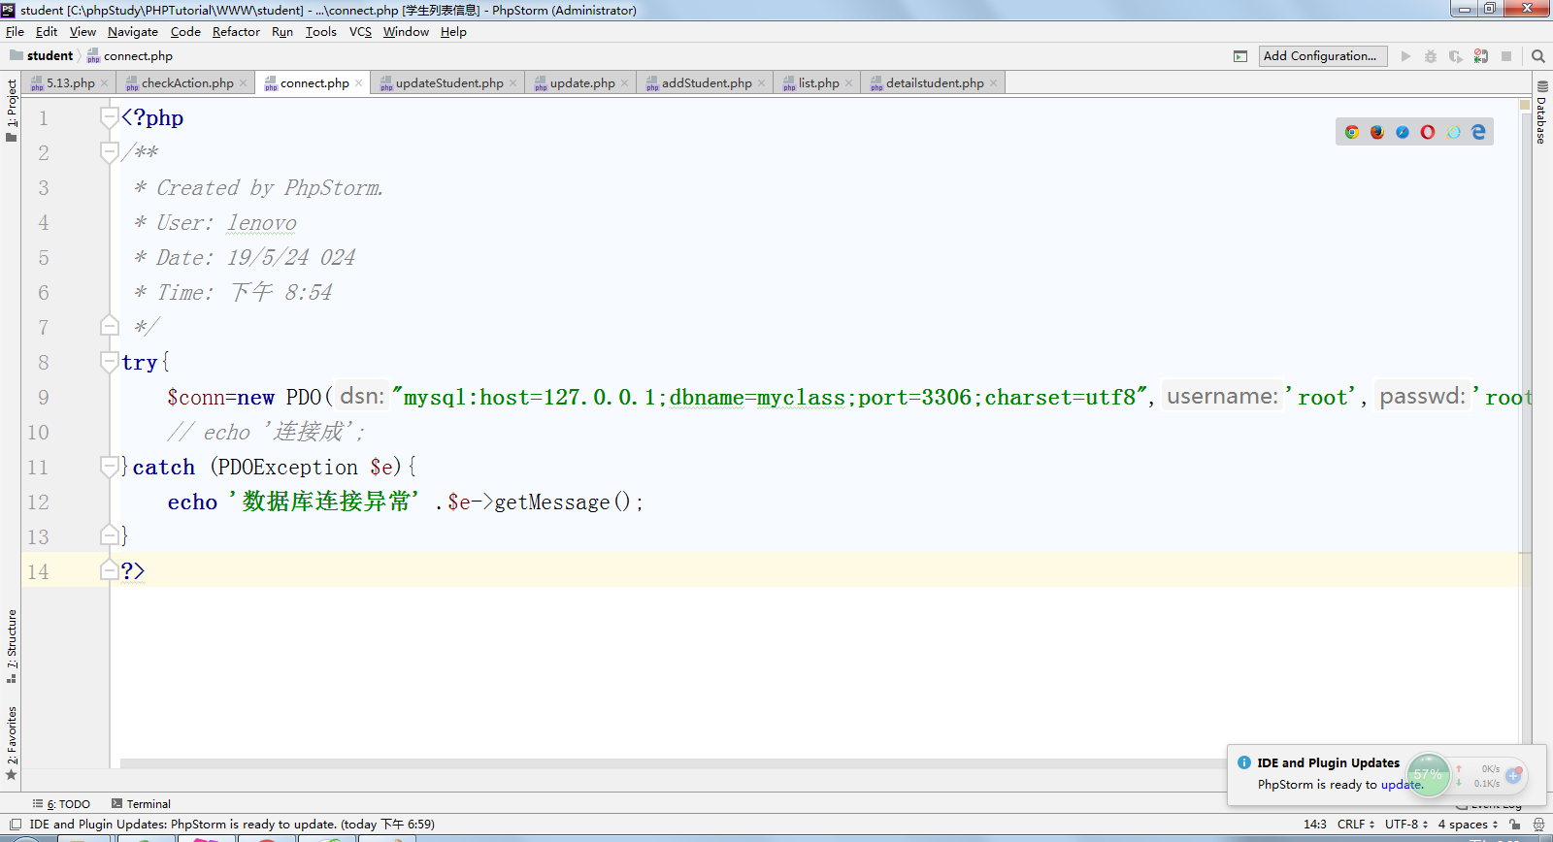Viewport: 1553px width, 842px height.
Task: Open CRLF line separator dropdown
Action: [1356, 825]
